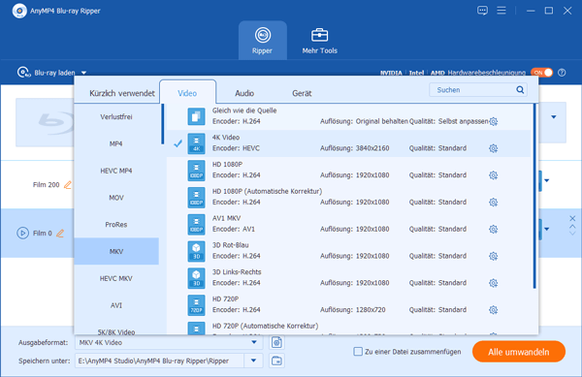Click the Gleich wie die Quelle preset icon

196,116
